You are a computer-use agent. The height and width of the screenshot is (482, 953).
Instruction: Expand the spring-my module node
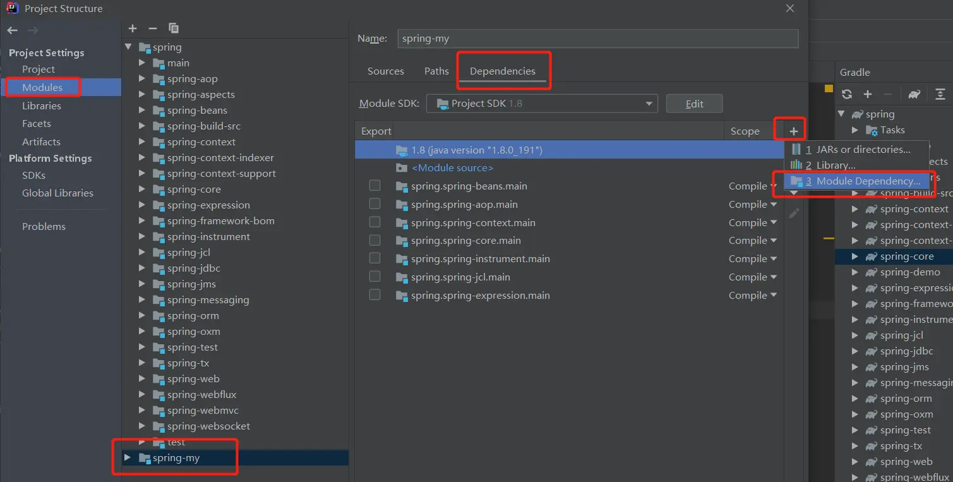[x=128, y=457]
